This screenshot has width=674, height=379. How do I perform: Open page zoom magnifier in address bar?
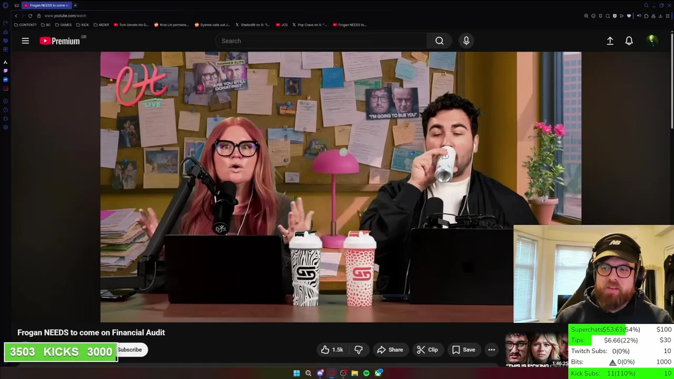click(586, 16)
